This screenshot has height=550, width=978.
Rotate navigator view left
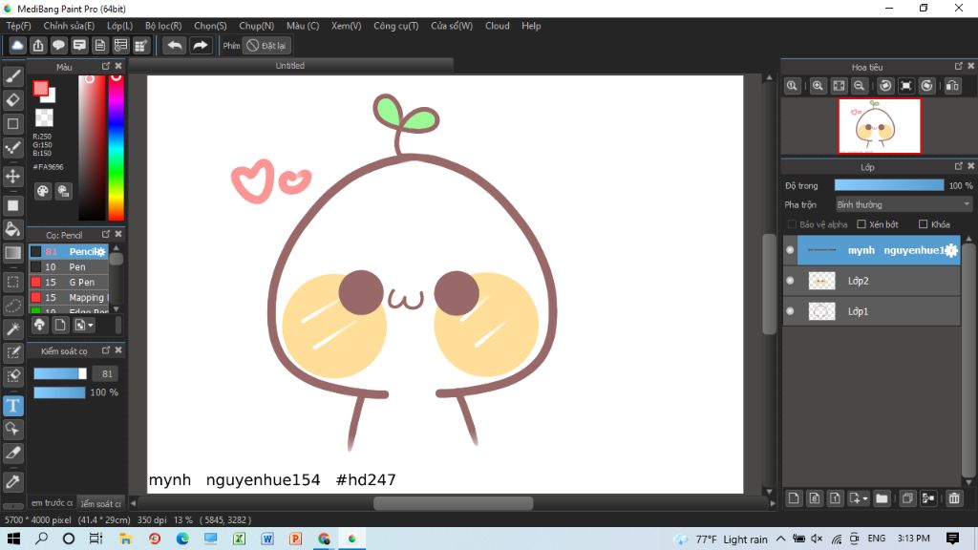[885, 86]
